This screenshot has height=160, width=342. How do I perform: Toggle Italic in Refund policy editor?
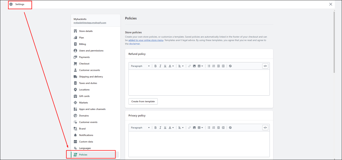[x=160, y=66]
